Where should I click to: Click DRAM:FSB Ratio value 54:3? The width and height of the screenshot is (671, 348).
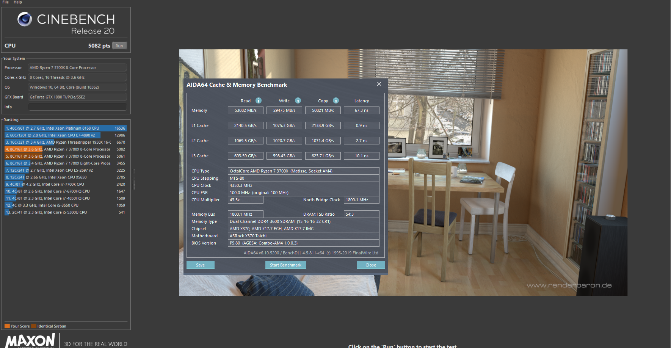click(x=362, y=214)
